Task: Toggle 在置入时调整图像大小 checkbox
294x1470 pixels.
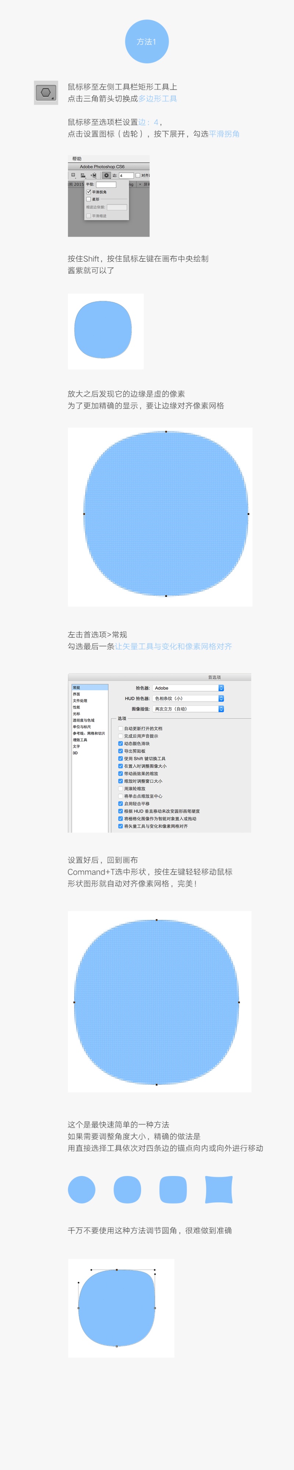Action: (x=121, y=766)
